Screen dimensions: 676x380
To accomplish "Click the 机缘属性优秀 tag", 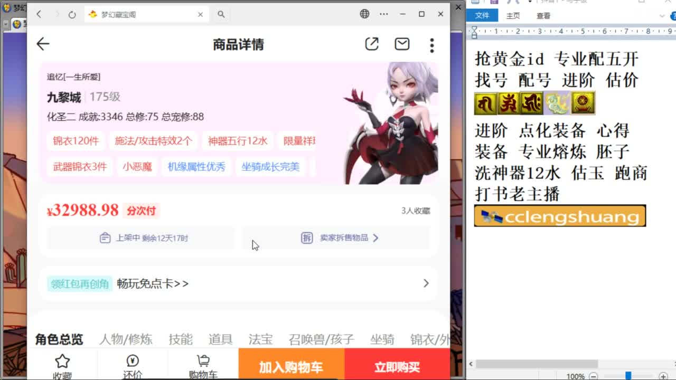I will coord(196,167).
